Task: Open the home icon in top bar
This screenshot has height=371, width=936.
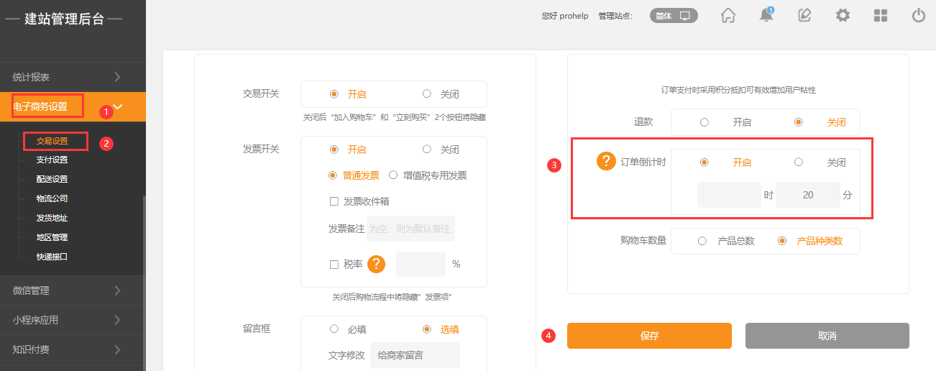Action: (728, 15)
